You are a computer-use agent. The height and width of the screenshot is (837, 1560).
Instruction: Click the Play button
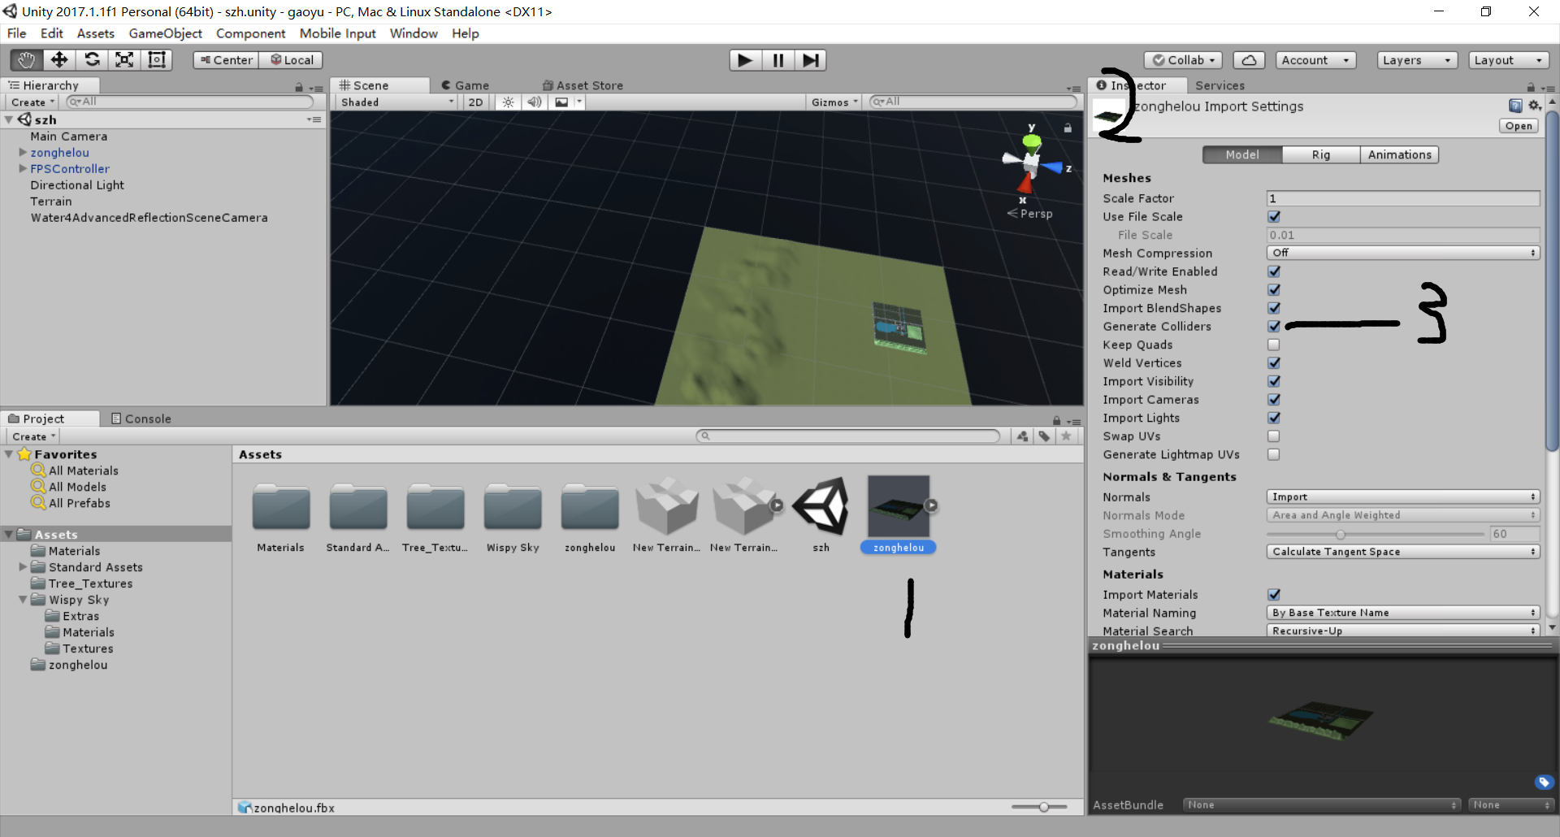pyautogui.click(x=745, y=60)
